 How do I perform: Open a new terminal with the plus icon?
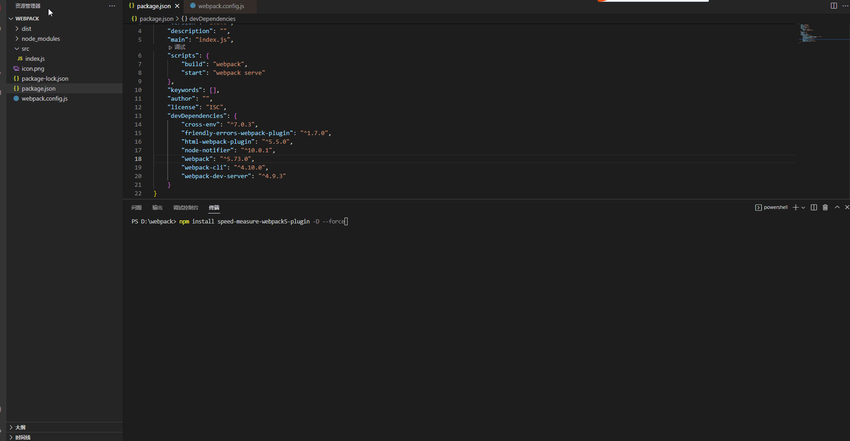[x=795, y=207]
